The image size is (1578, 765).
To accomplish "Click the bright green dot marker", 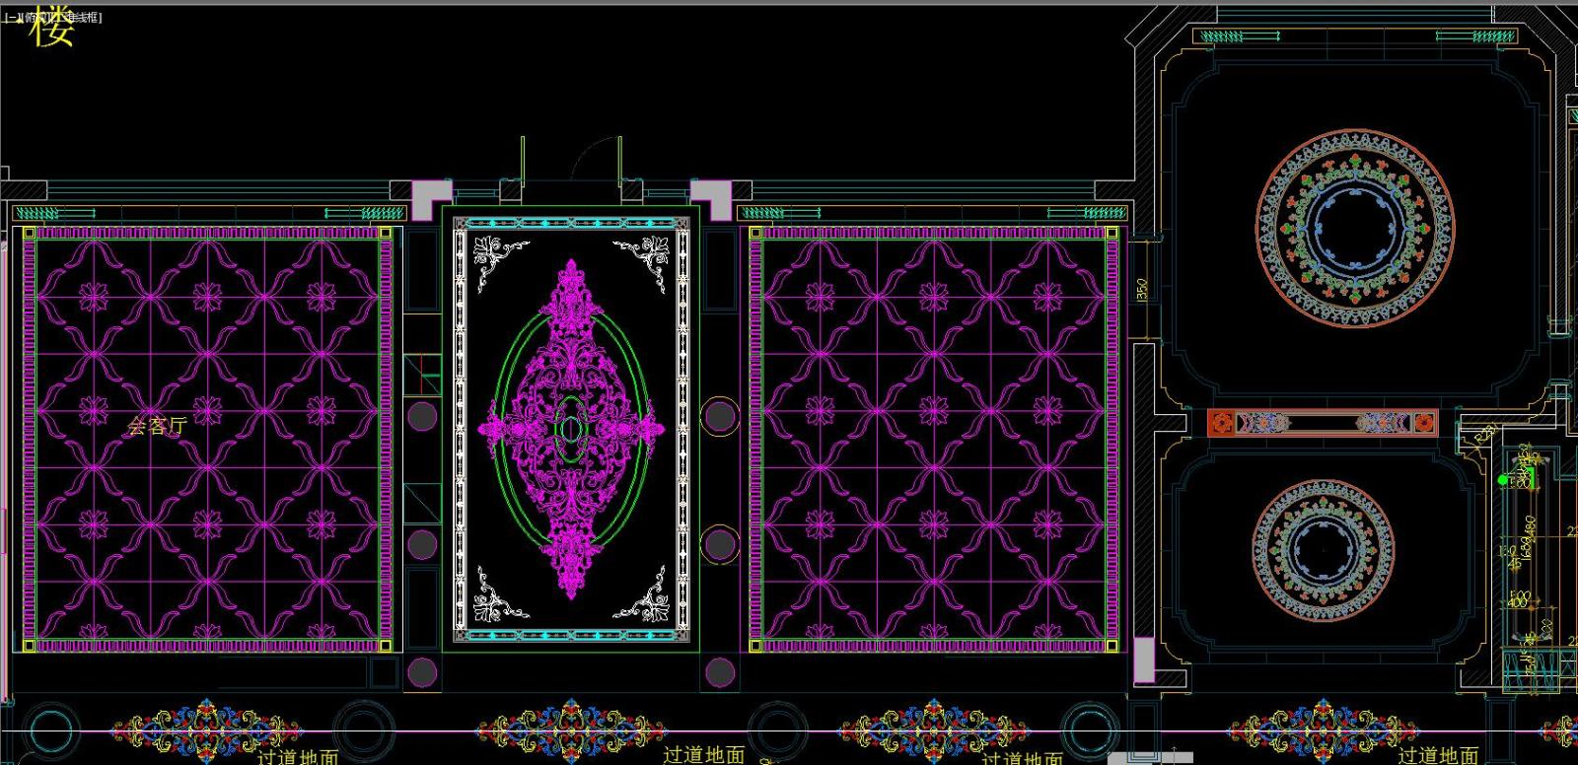I will coord(1503,480).
